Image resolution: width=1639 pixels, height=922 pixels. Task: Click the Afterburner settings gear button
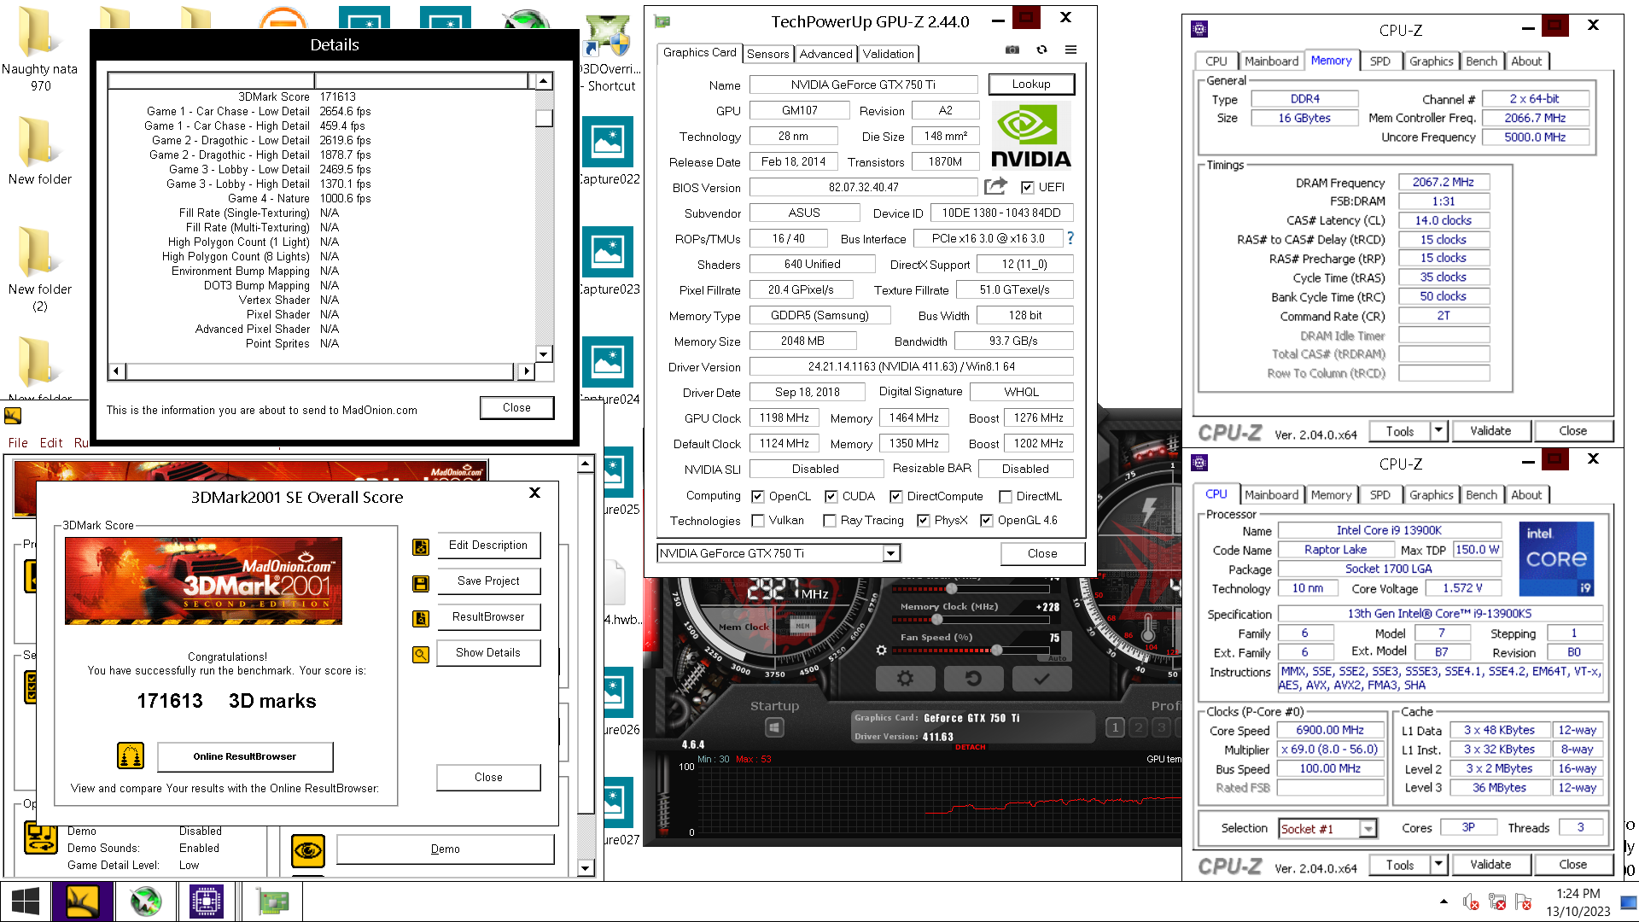point(906,679)
